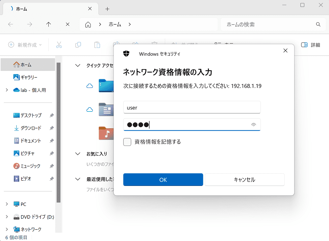Expand the DVD ドライブ (D:) node

point(7,217)
